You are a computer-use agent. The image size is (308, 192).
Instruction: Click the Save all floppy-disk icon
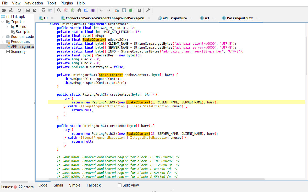pos(28,10)
